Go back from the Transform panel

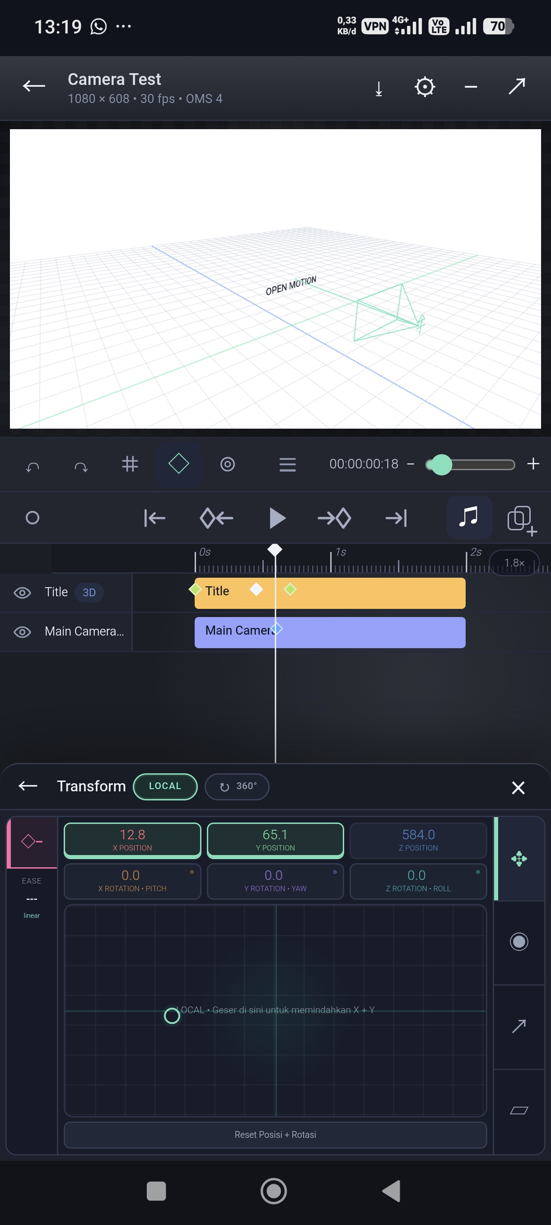tap(28, 785)
